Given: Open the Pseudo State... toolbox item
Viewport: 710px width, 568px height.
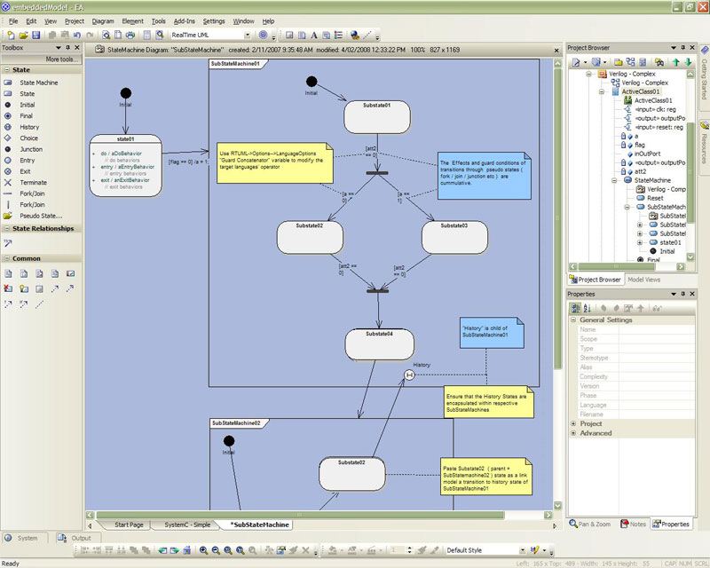Looking at the screenshot, I should point(33,216).
